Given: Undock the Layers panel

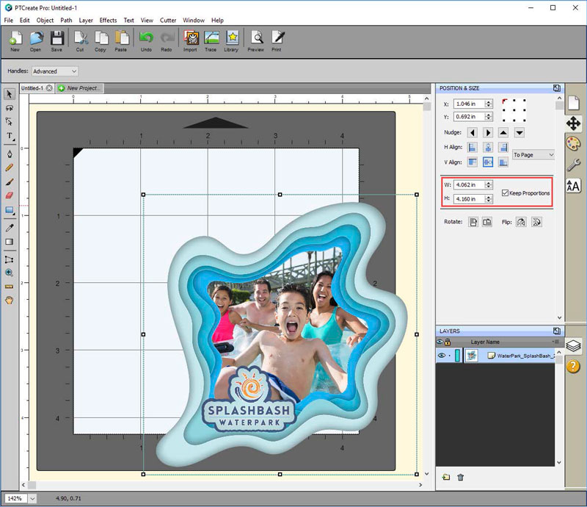Looking at the screenshot, I should 557,331.
